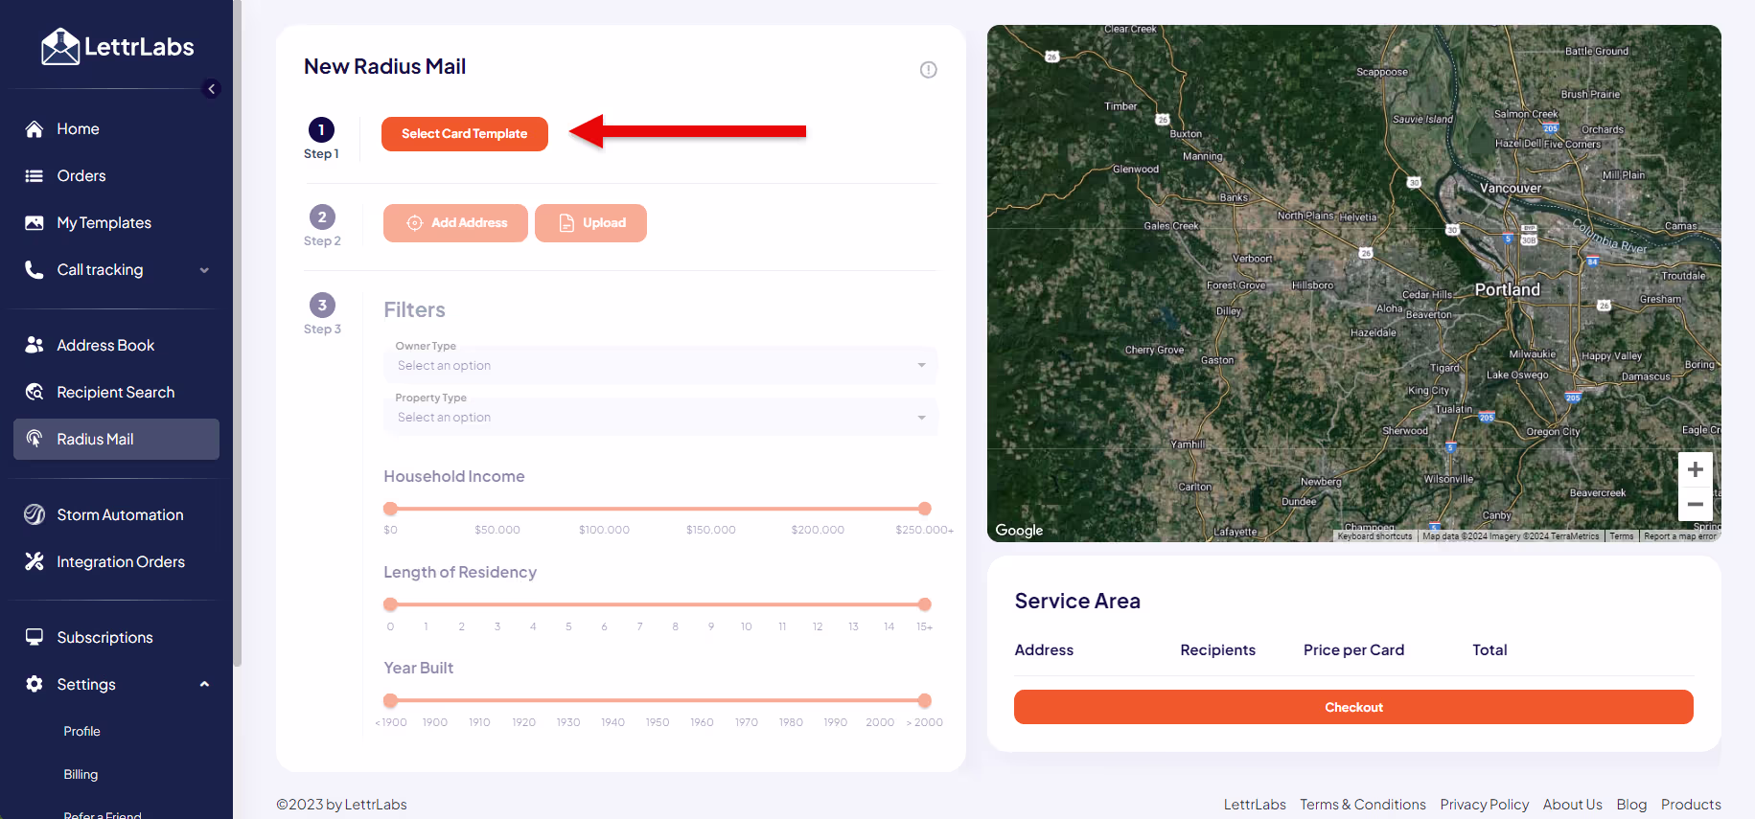Screen dimensions: 1755x819
Task: Click the Settings gear icon
Action: 35,684
